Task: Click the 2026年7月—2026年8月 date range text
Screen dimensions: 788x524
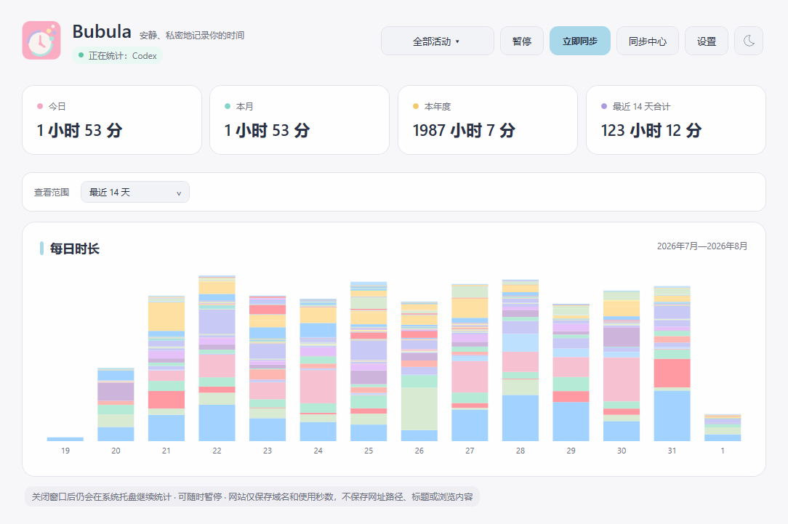Action: (x=702, y=246)
